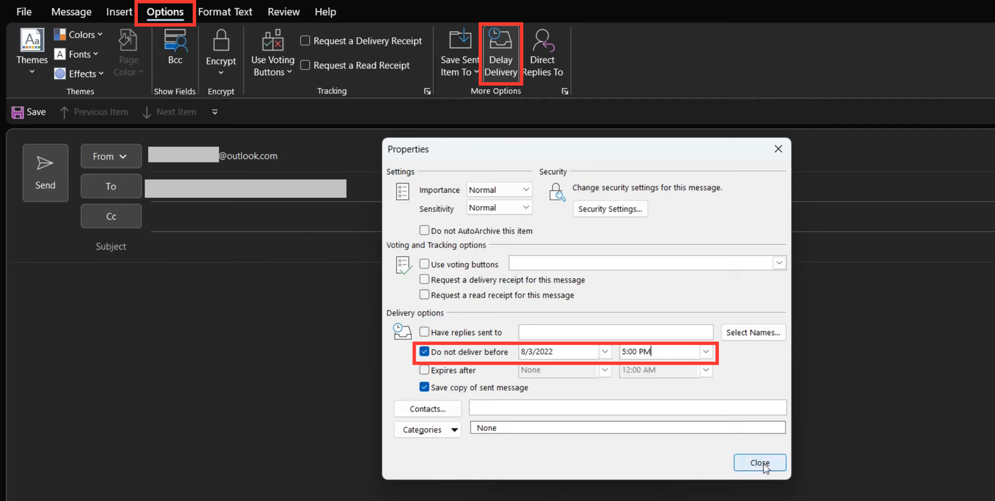
Task: Expand the delivery date dropdown
Action: (605, 351)
